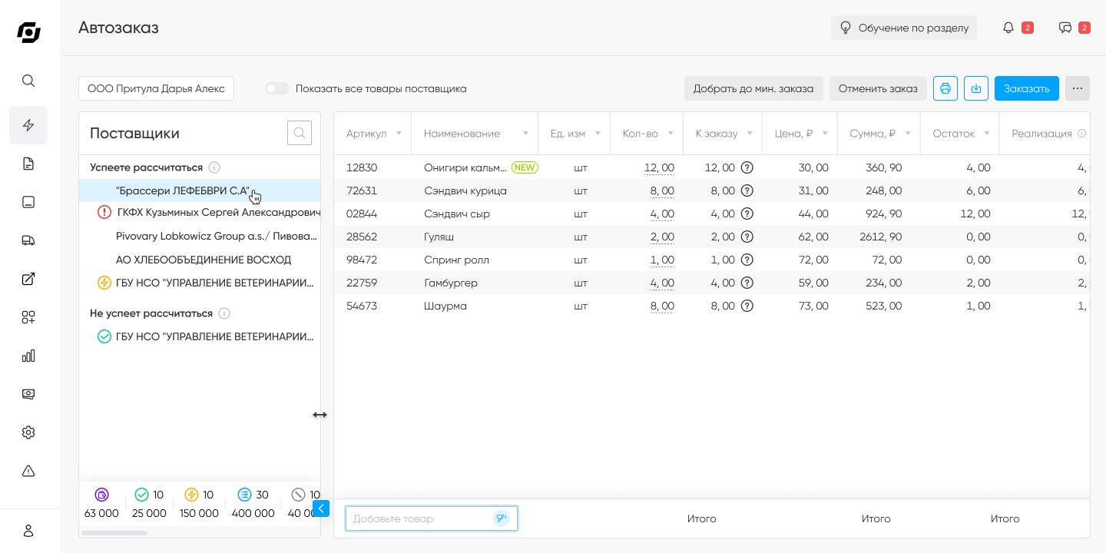This screenshot has width=1106, height=553.
Task: Click the Реализация column info icon
Action: click(1081, 134)
